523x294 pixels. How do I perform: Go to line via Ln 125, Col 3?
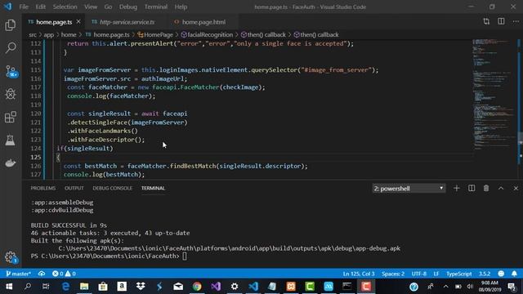click(x=359, y=274)
